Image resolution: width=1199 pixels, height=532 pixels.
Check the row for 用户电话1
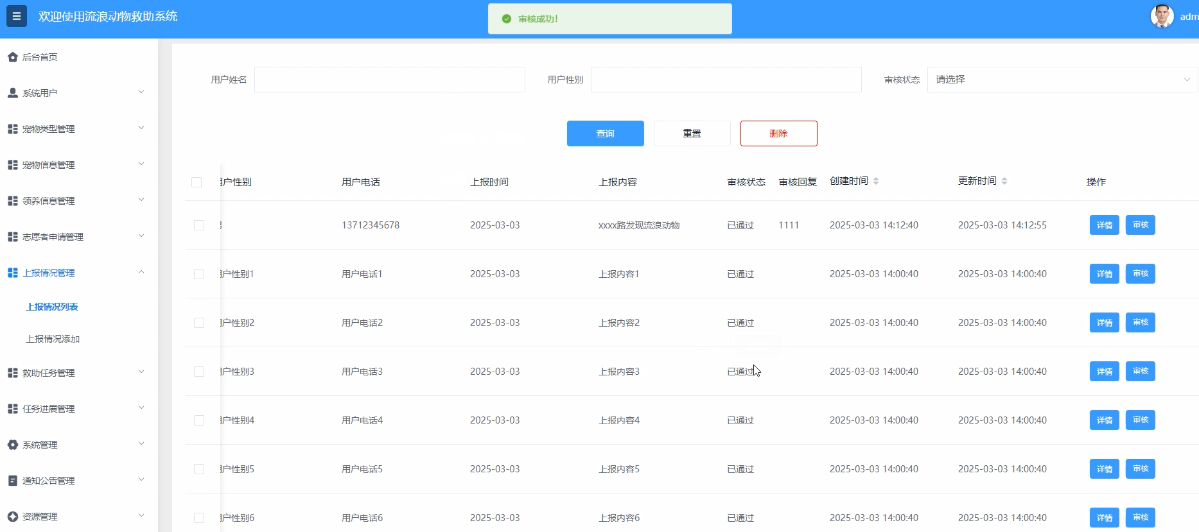(199, 274)
